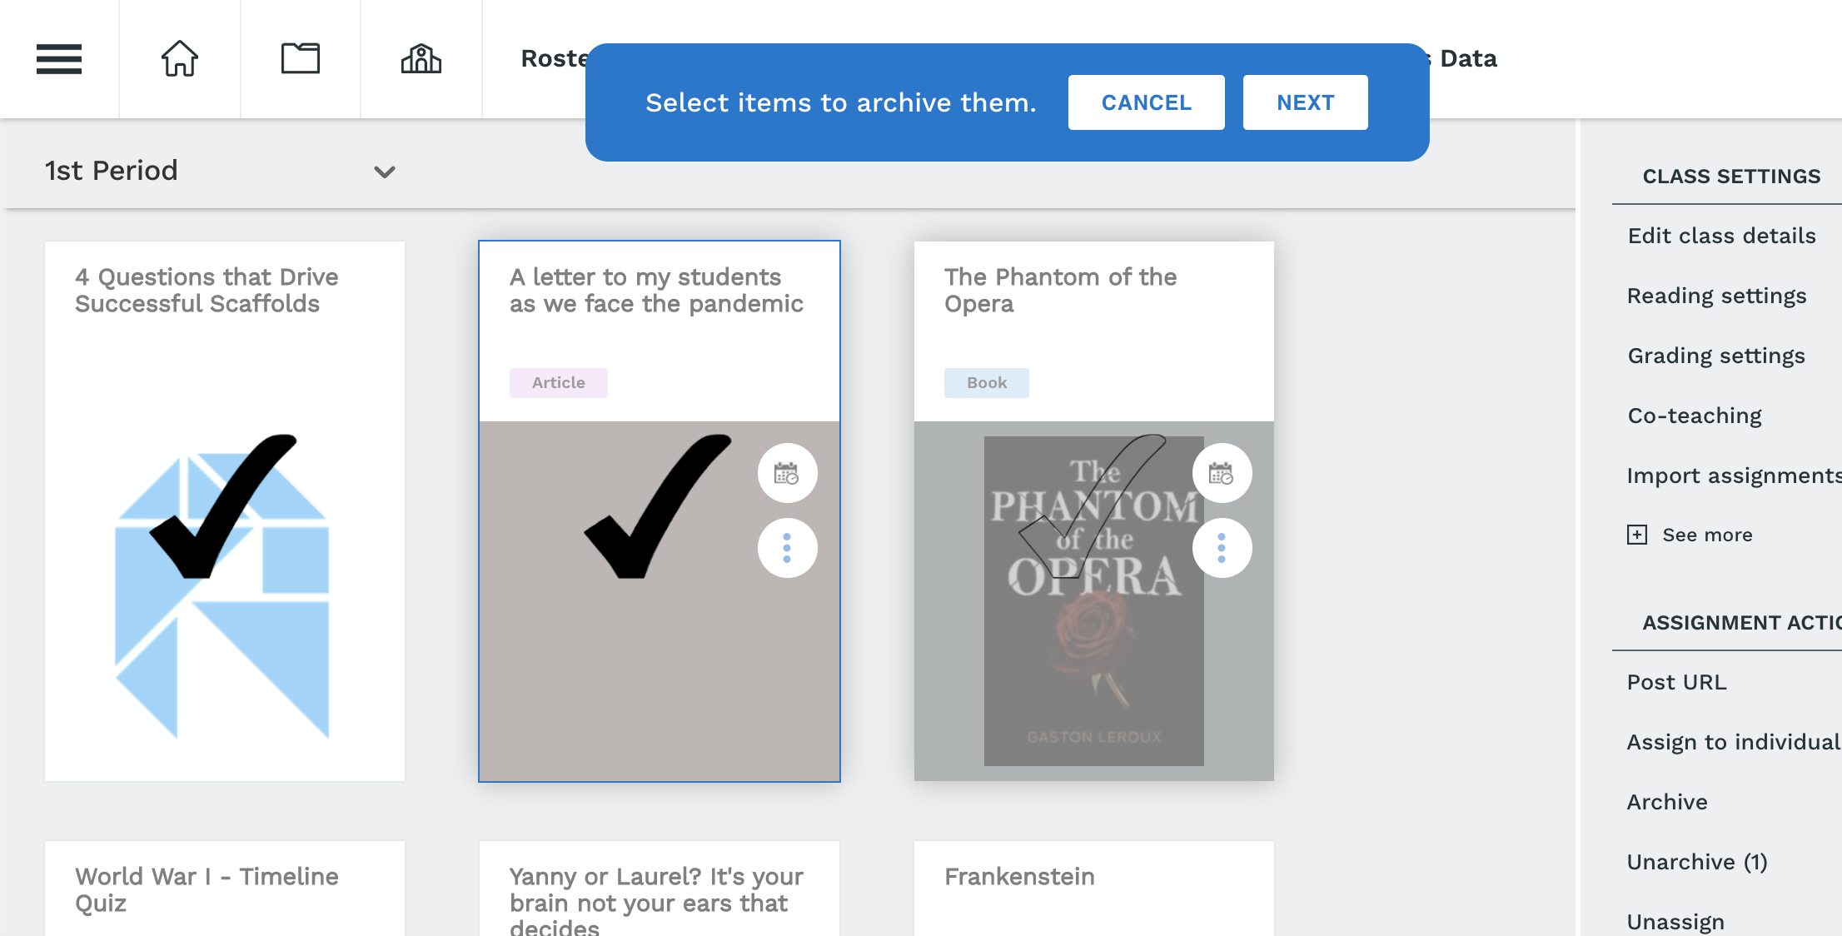Click NEXT to proceed with archiving
This screenshot has width=1842, height=936.
pos(1306,102)
